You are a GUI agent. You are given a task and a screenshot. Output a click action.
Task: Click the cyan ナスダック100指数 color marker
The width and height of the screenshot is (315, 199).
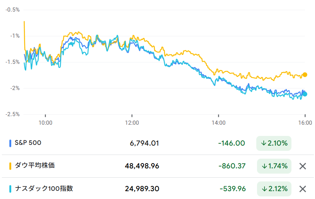tap(10, 189)
